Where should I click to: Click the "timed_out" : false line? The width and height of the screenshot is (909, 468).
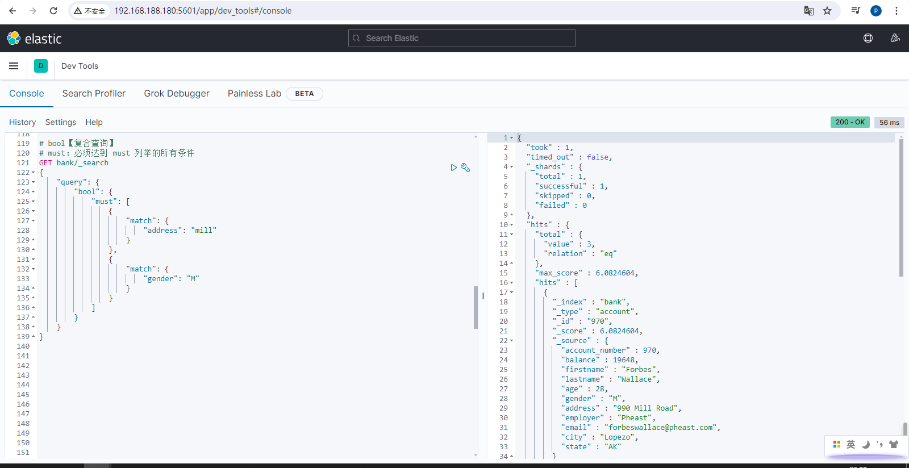pos(569,157)
